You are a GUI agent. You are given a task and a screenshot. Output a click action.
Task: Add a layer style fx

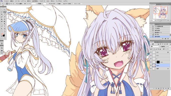pos(156,88)
